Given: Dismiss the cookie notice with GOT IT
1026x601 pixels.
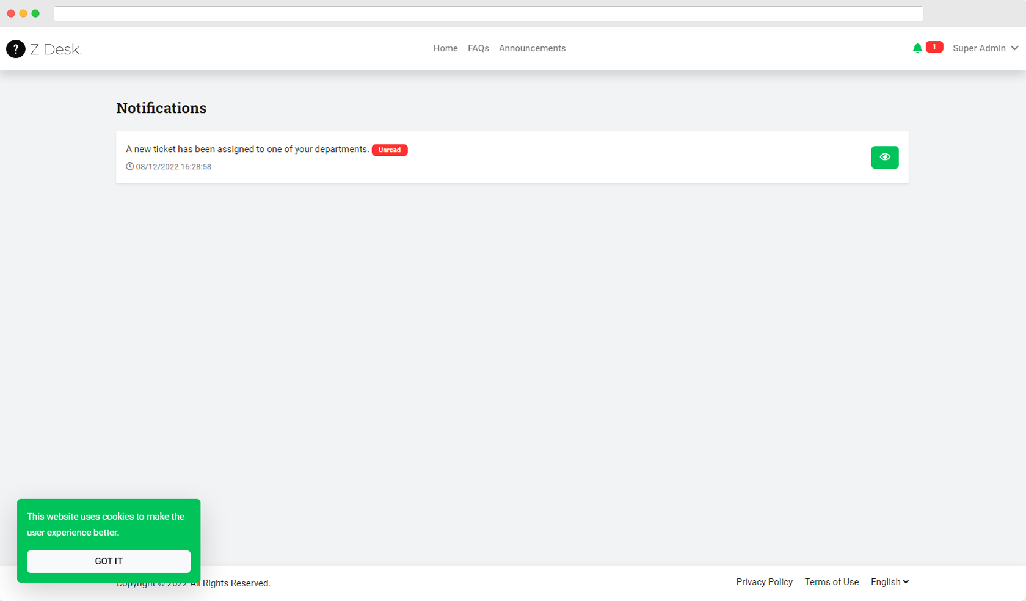Looking at the screenshot, I should [x=108, y=561].
